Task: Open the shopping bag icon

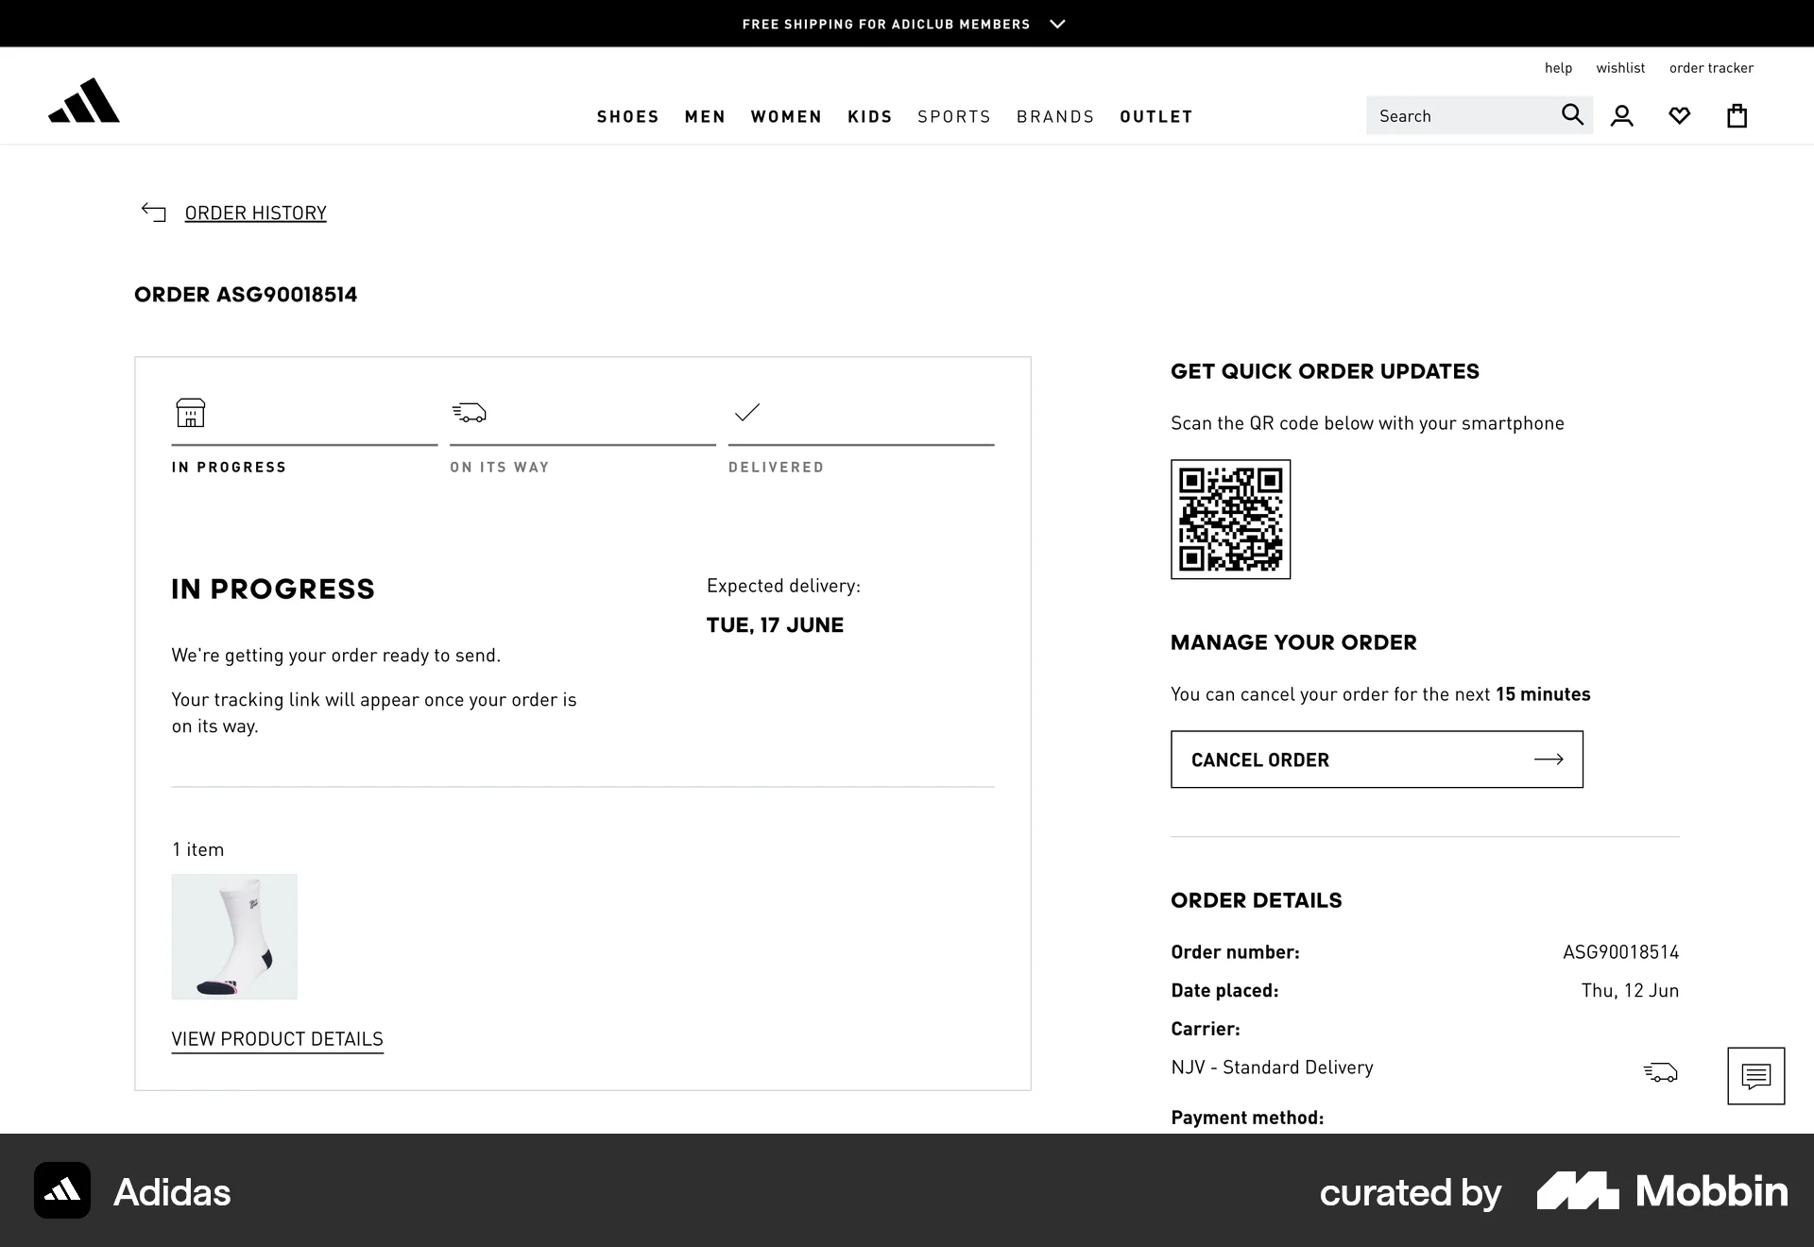Action: [1737, 114]
